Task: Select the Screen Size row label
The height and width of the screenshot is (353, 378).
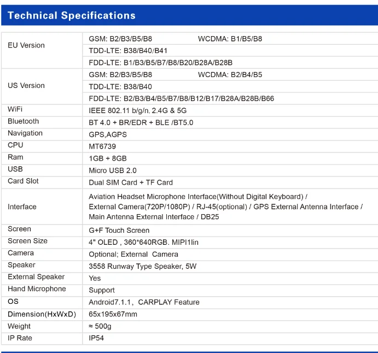Action: pos(27,241)
